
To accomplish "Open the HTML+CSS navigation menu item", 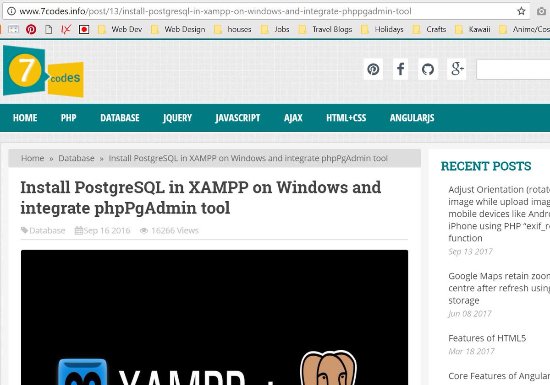I will 346,118.
